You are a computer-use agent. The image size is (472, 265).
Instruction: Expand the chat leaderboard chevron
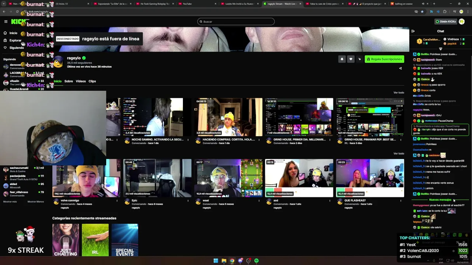tap(441, 49)
